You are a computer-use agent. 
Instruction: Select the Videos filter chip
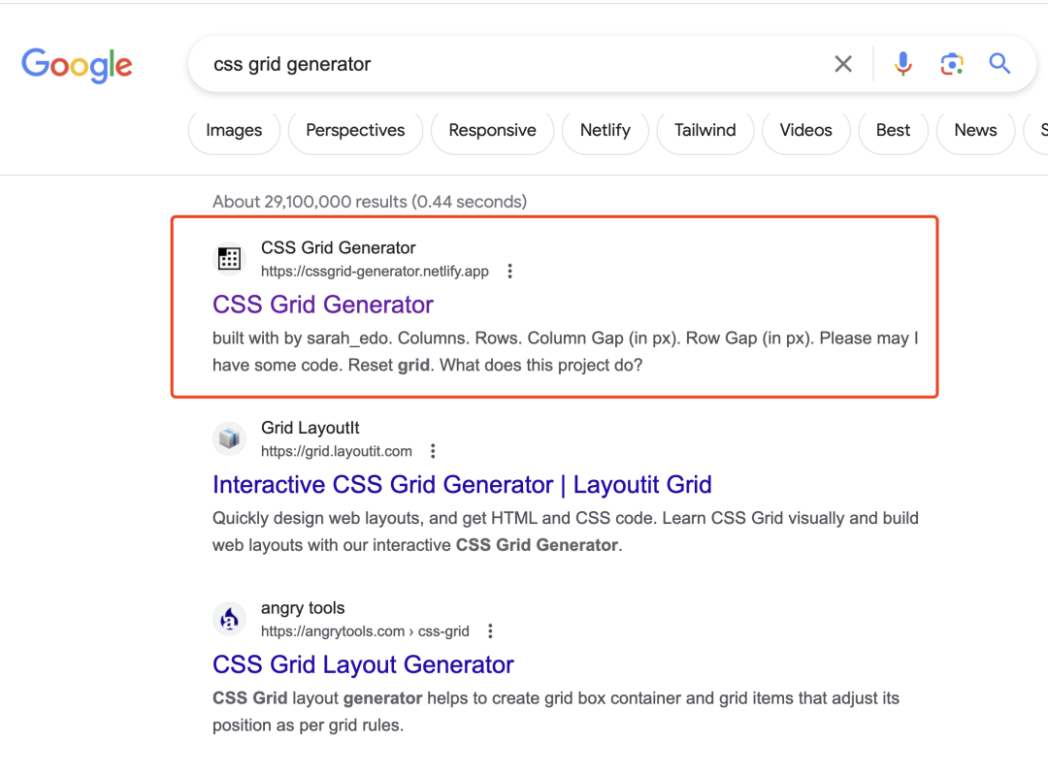805,131
